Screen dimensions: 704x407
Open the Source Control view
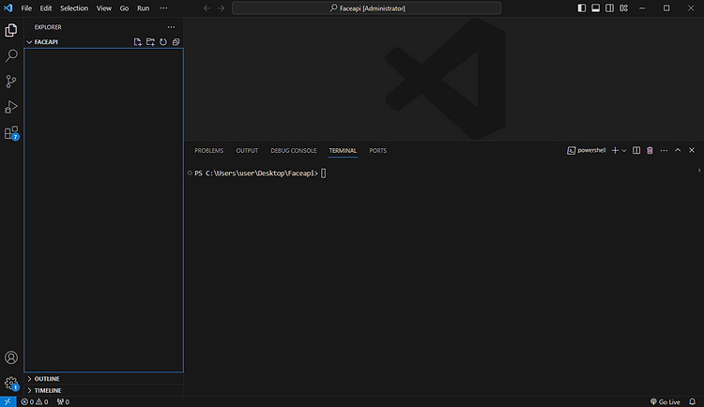click(10, 82)
